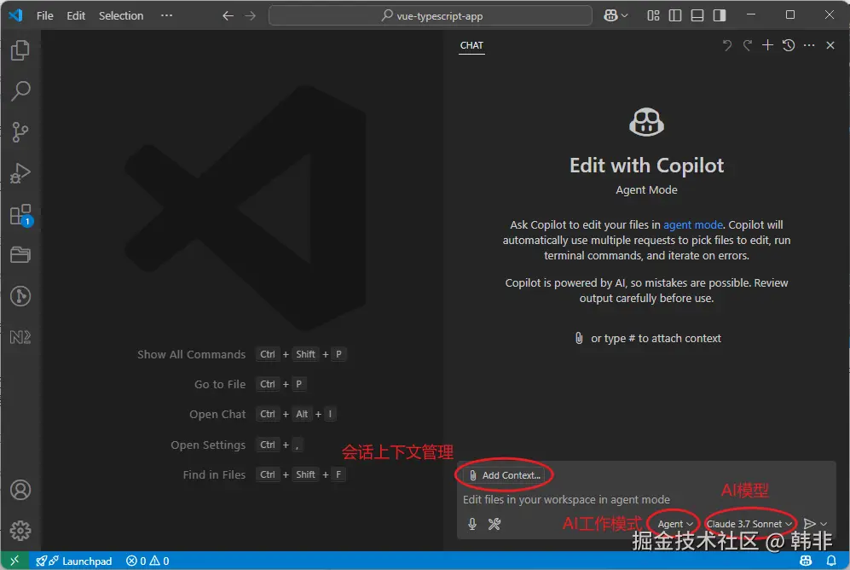Click the paperclip attach context icon
This screenshot has width=850, height=570.
point(579,338)
